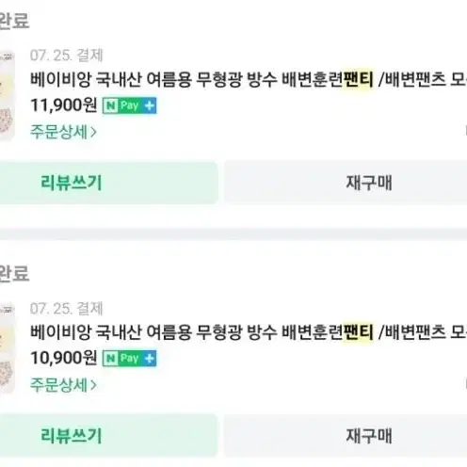This screenshot has width=467, height=467.
Task: Click the 10,900원 price text
Action: point(64,358)
